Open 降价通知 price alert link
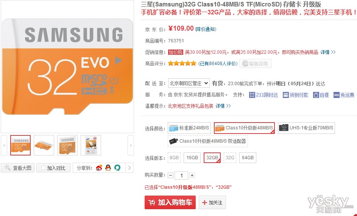 pyautogui.click(x=206, y=29)
